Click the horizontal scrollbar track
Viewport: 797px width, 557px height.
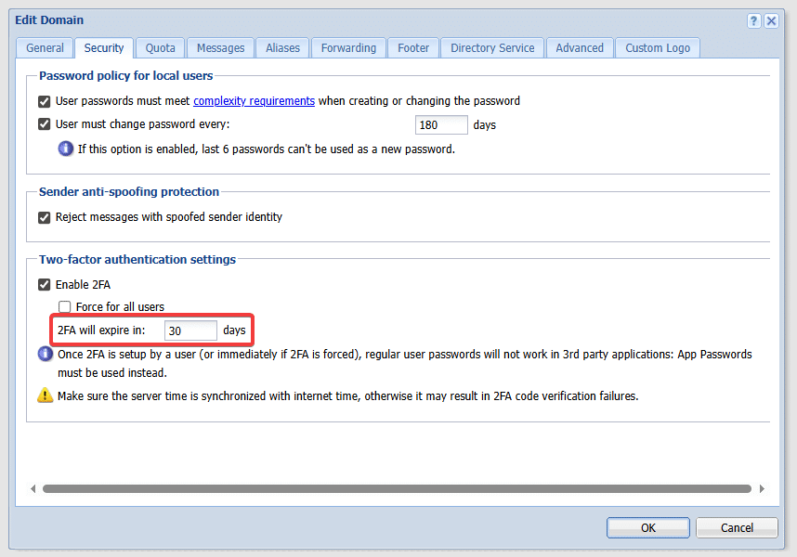[397, 488]
